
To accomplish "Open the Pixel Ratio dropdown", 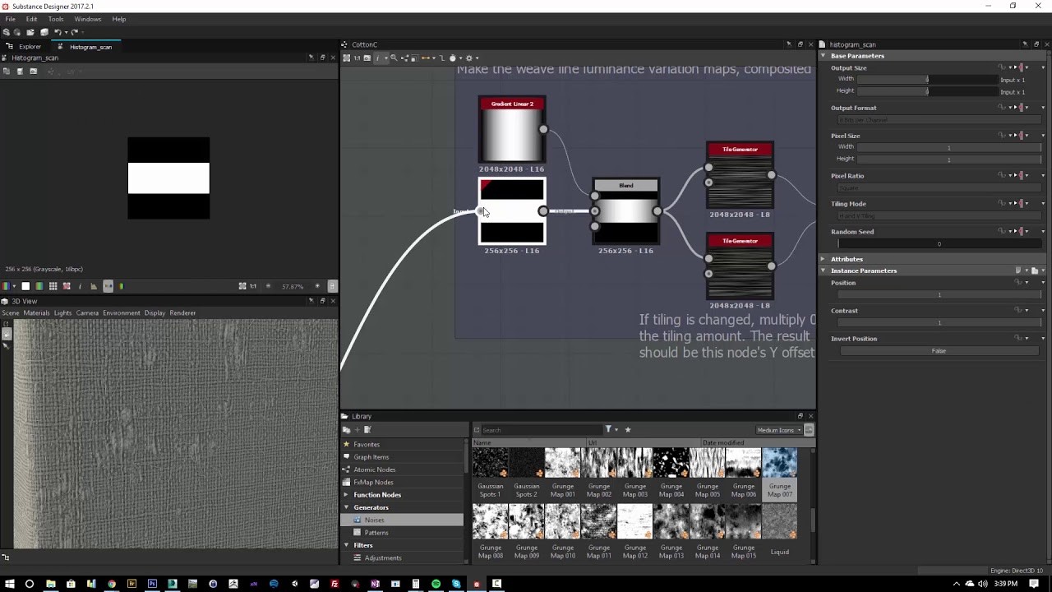I will tap(939, 187).
